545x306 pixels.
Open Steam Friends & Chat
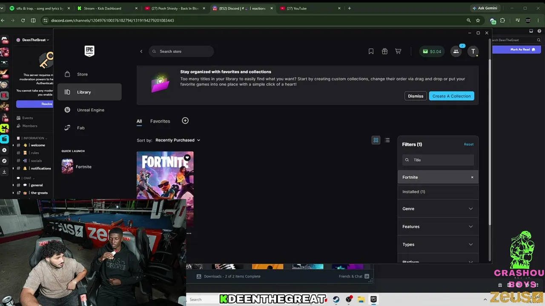pos(354,276)
